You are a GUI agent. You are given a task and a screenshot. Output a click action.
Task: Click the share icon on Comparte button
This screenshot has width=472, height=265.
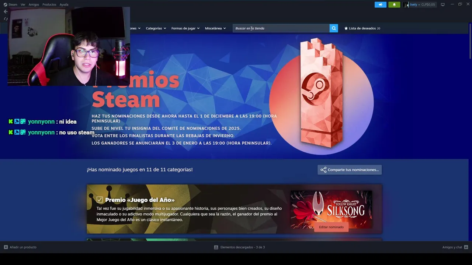(323, 170)
